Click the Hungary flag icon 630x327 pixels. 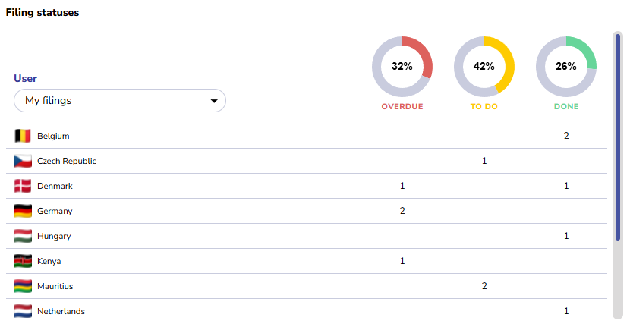coord(23,236)
